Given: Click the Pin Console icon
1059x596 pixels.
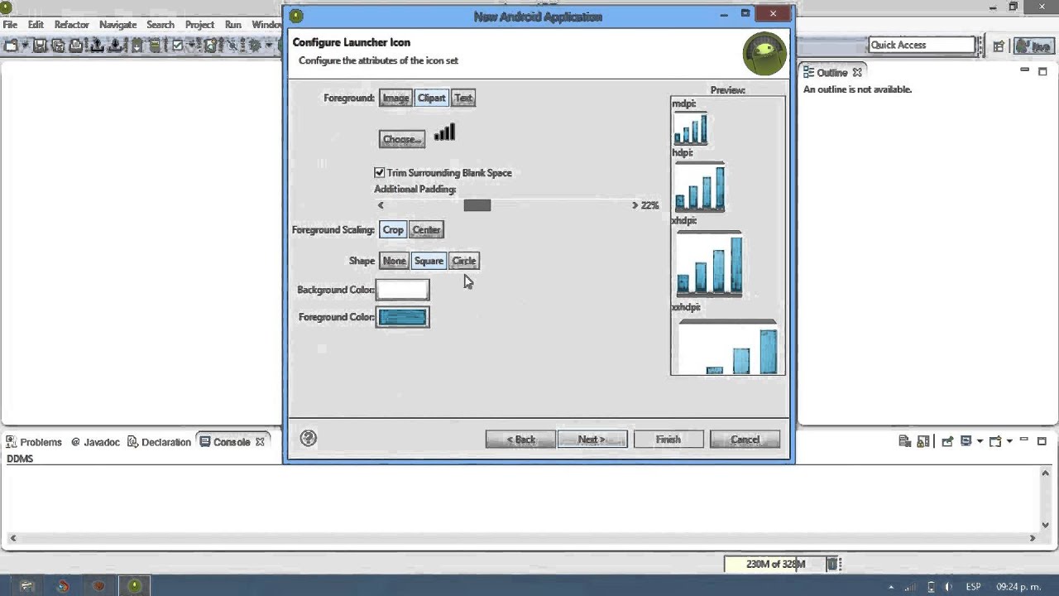Looking at the screenshot, I should click(948, 441).
